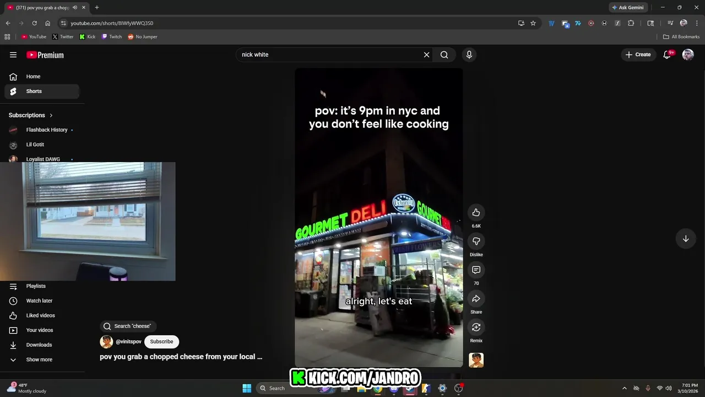Screen dimensions: 705x397
Task: Open tab search side panel icon
Action: point(650,23)
